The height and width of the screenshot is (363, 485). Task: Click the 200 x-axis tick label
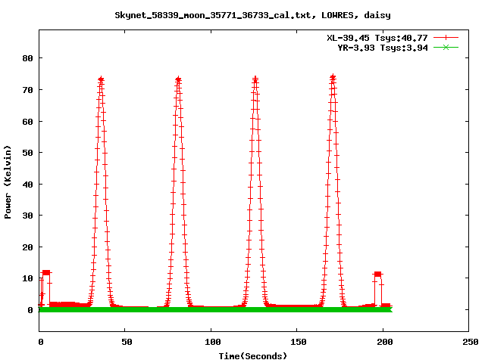[x=384, y=342]
